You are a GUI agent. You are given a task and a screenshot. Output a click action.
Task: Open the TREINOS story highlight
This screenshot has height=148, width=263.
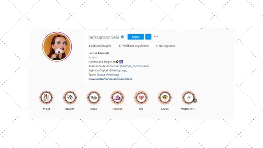tap(118, 98)
